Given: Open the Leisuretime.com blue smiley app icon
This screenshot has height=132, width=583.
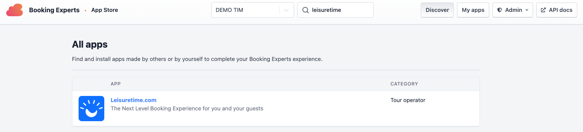Looking at the screenshot, I should (91, 109).
